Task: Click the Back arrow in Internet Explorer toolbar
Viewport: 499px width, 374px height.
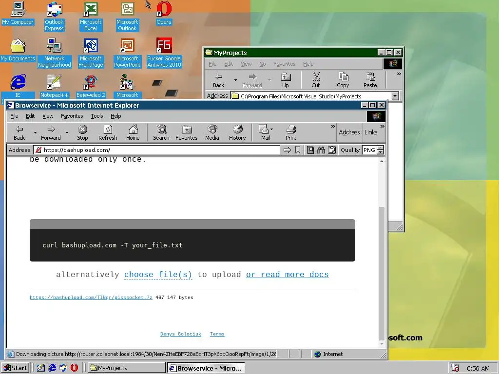Action: coord(19,132)
